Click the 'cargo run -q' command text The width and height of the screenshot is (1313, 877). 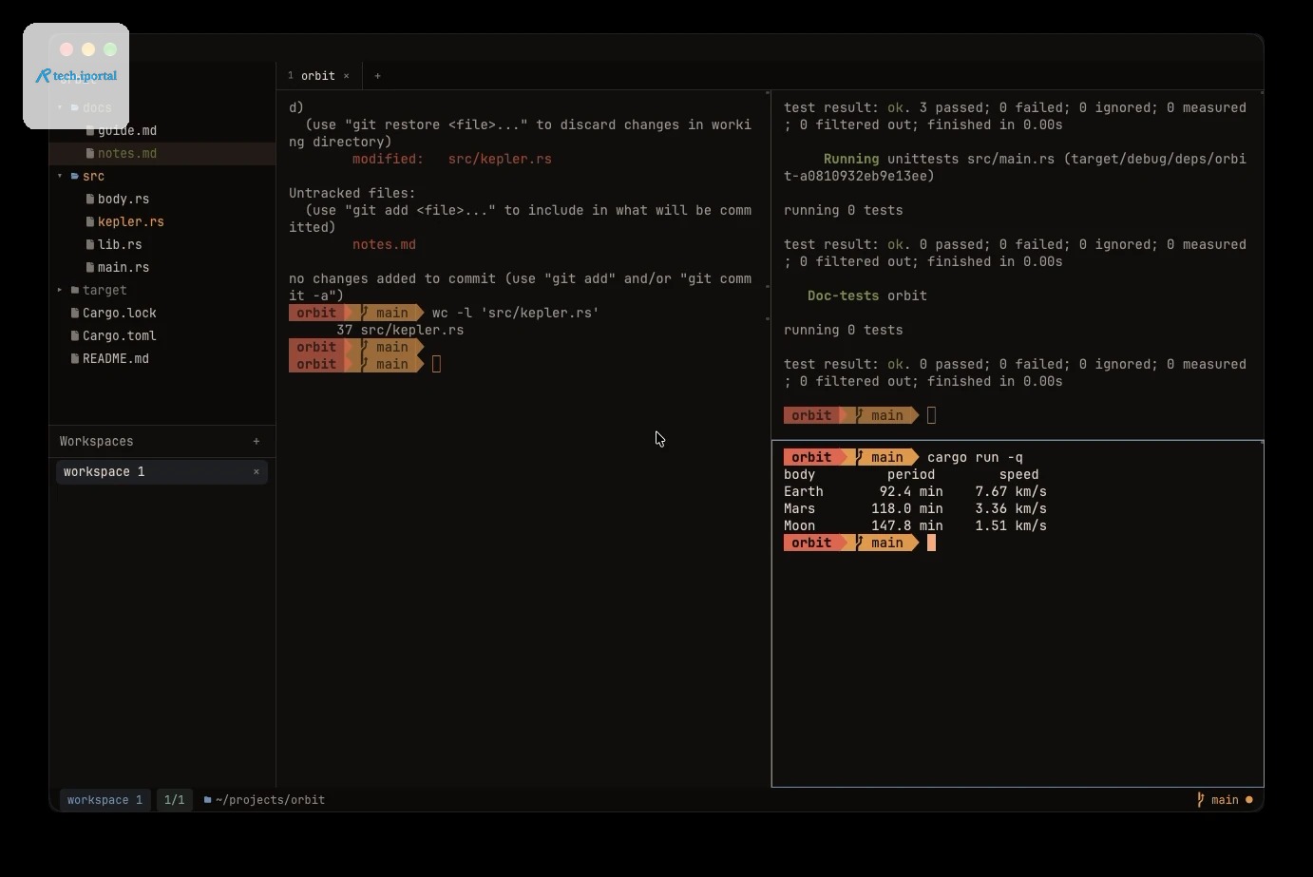pyautogui.click(x=975, y=457)
